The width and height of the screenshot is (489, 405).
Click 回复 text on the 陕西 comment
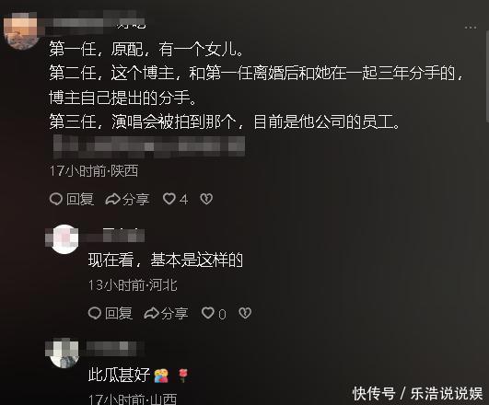pos(80,199)
